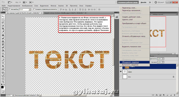Select the Lasso tool

click(x=3, y=23)
